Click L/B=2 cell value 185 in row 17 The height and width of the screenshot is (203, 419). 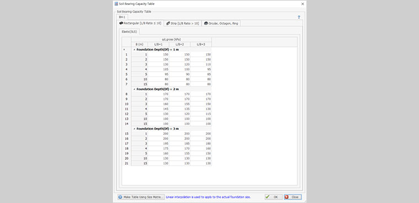pos(180,143)
